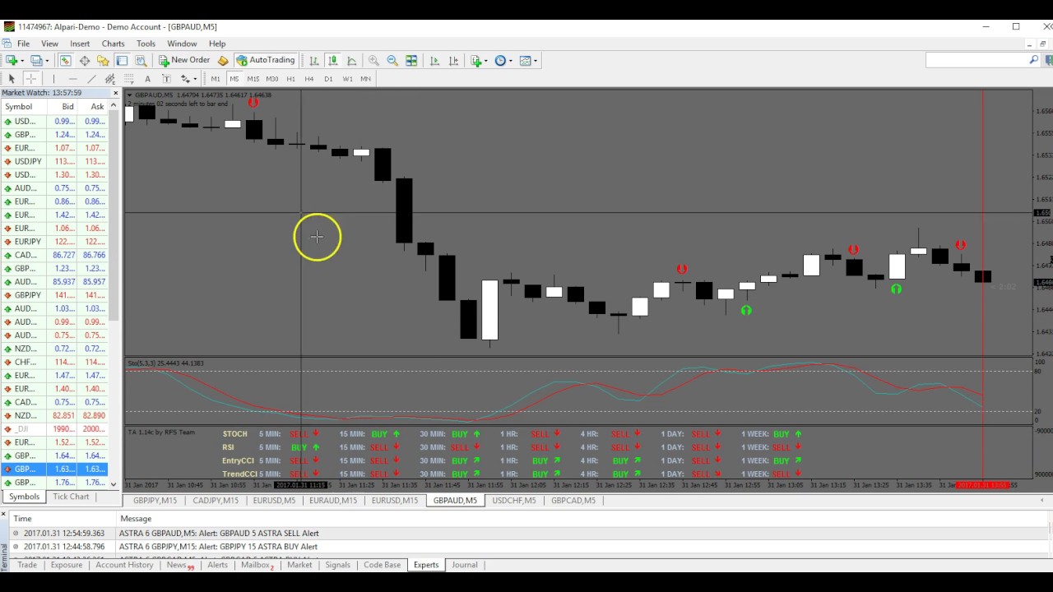Switch timeframe to D1
This screenshot has height=592, width=1053.
click(x=328, y=79)
